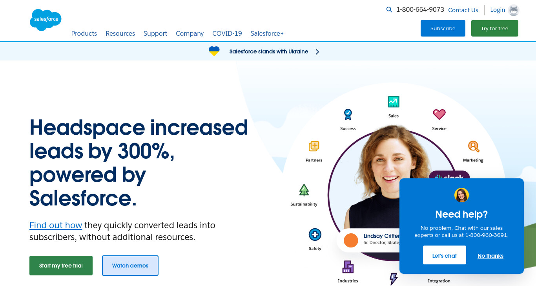Viewport: 536px width, 286px height.
Task: Click the Headspace increased leads headline
Action: [139, 163]
